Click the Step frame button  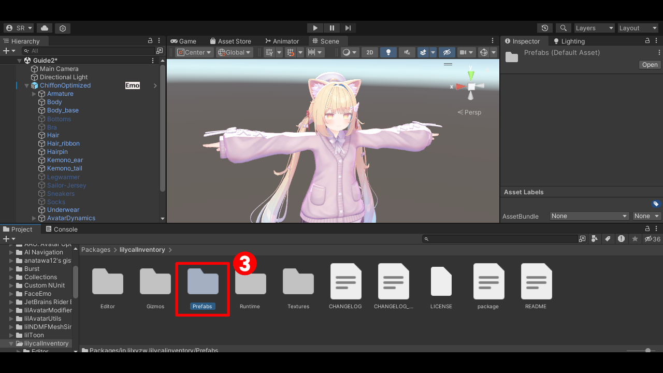tap(348, 28)
